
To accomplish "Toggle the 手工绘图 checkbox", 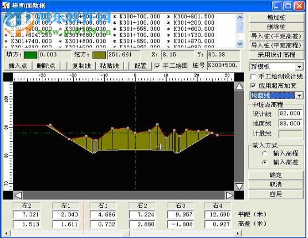I will tap(157, 66).
